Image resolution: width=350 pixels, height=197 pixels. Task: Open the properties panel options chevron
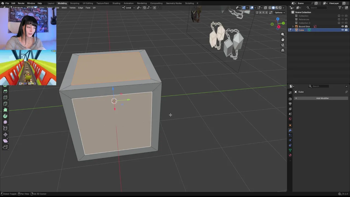346,86
